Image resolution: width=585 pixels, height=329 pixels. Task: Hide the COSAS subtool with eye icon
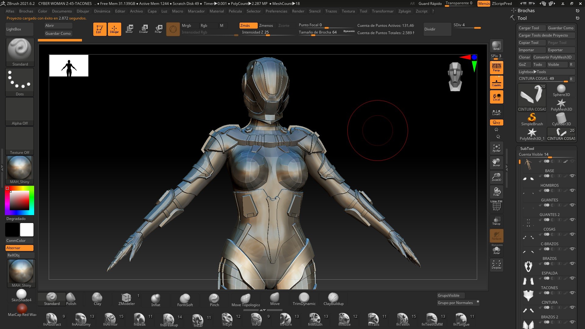[572, 220]
